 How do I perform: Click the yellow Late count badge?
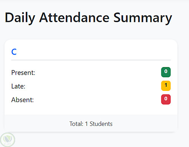(166, 86)
